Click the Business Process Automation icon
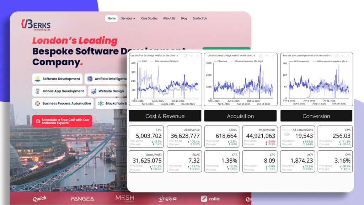 pos(37,104)
